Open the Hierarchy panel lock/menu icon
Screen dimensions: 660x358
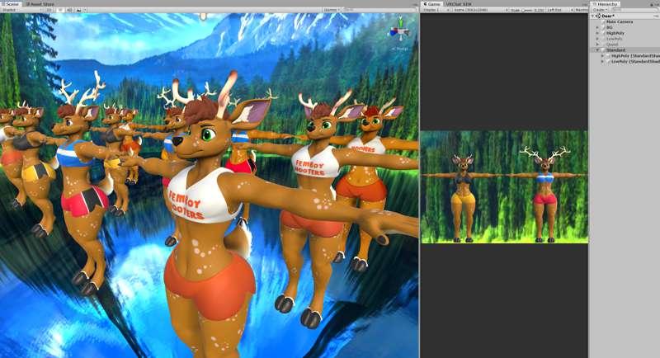click(655, 5)
